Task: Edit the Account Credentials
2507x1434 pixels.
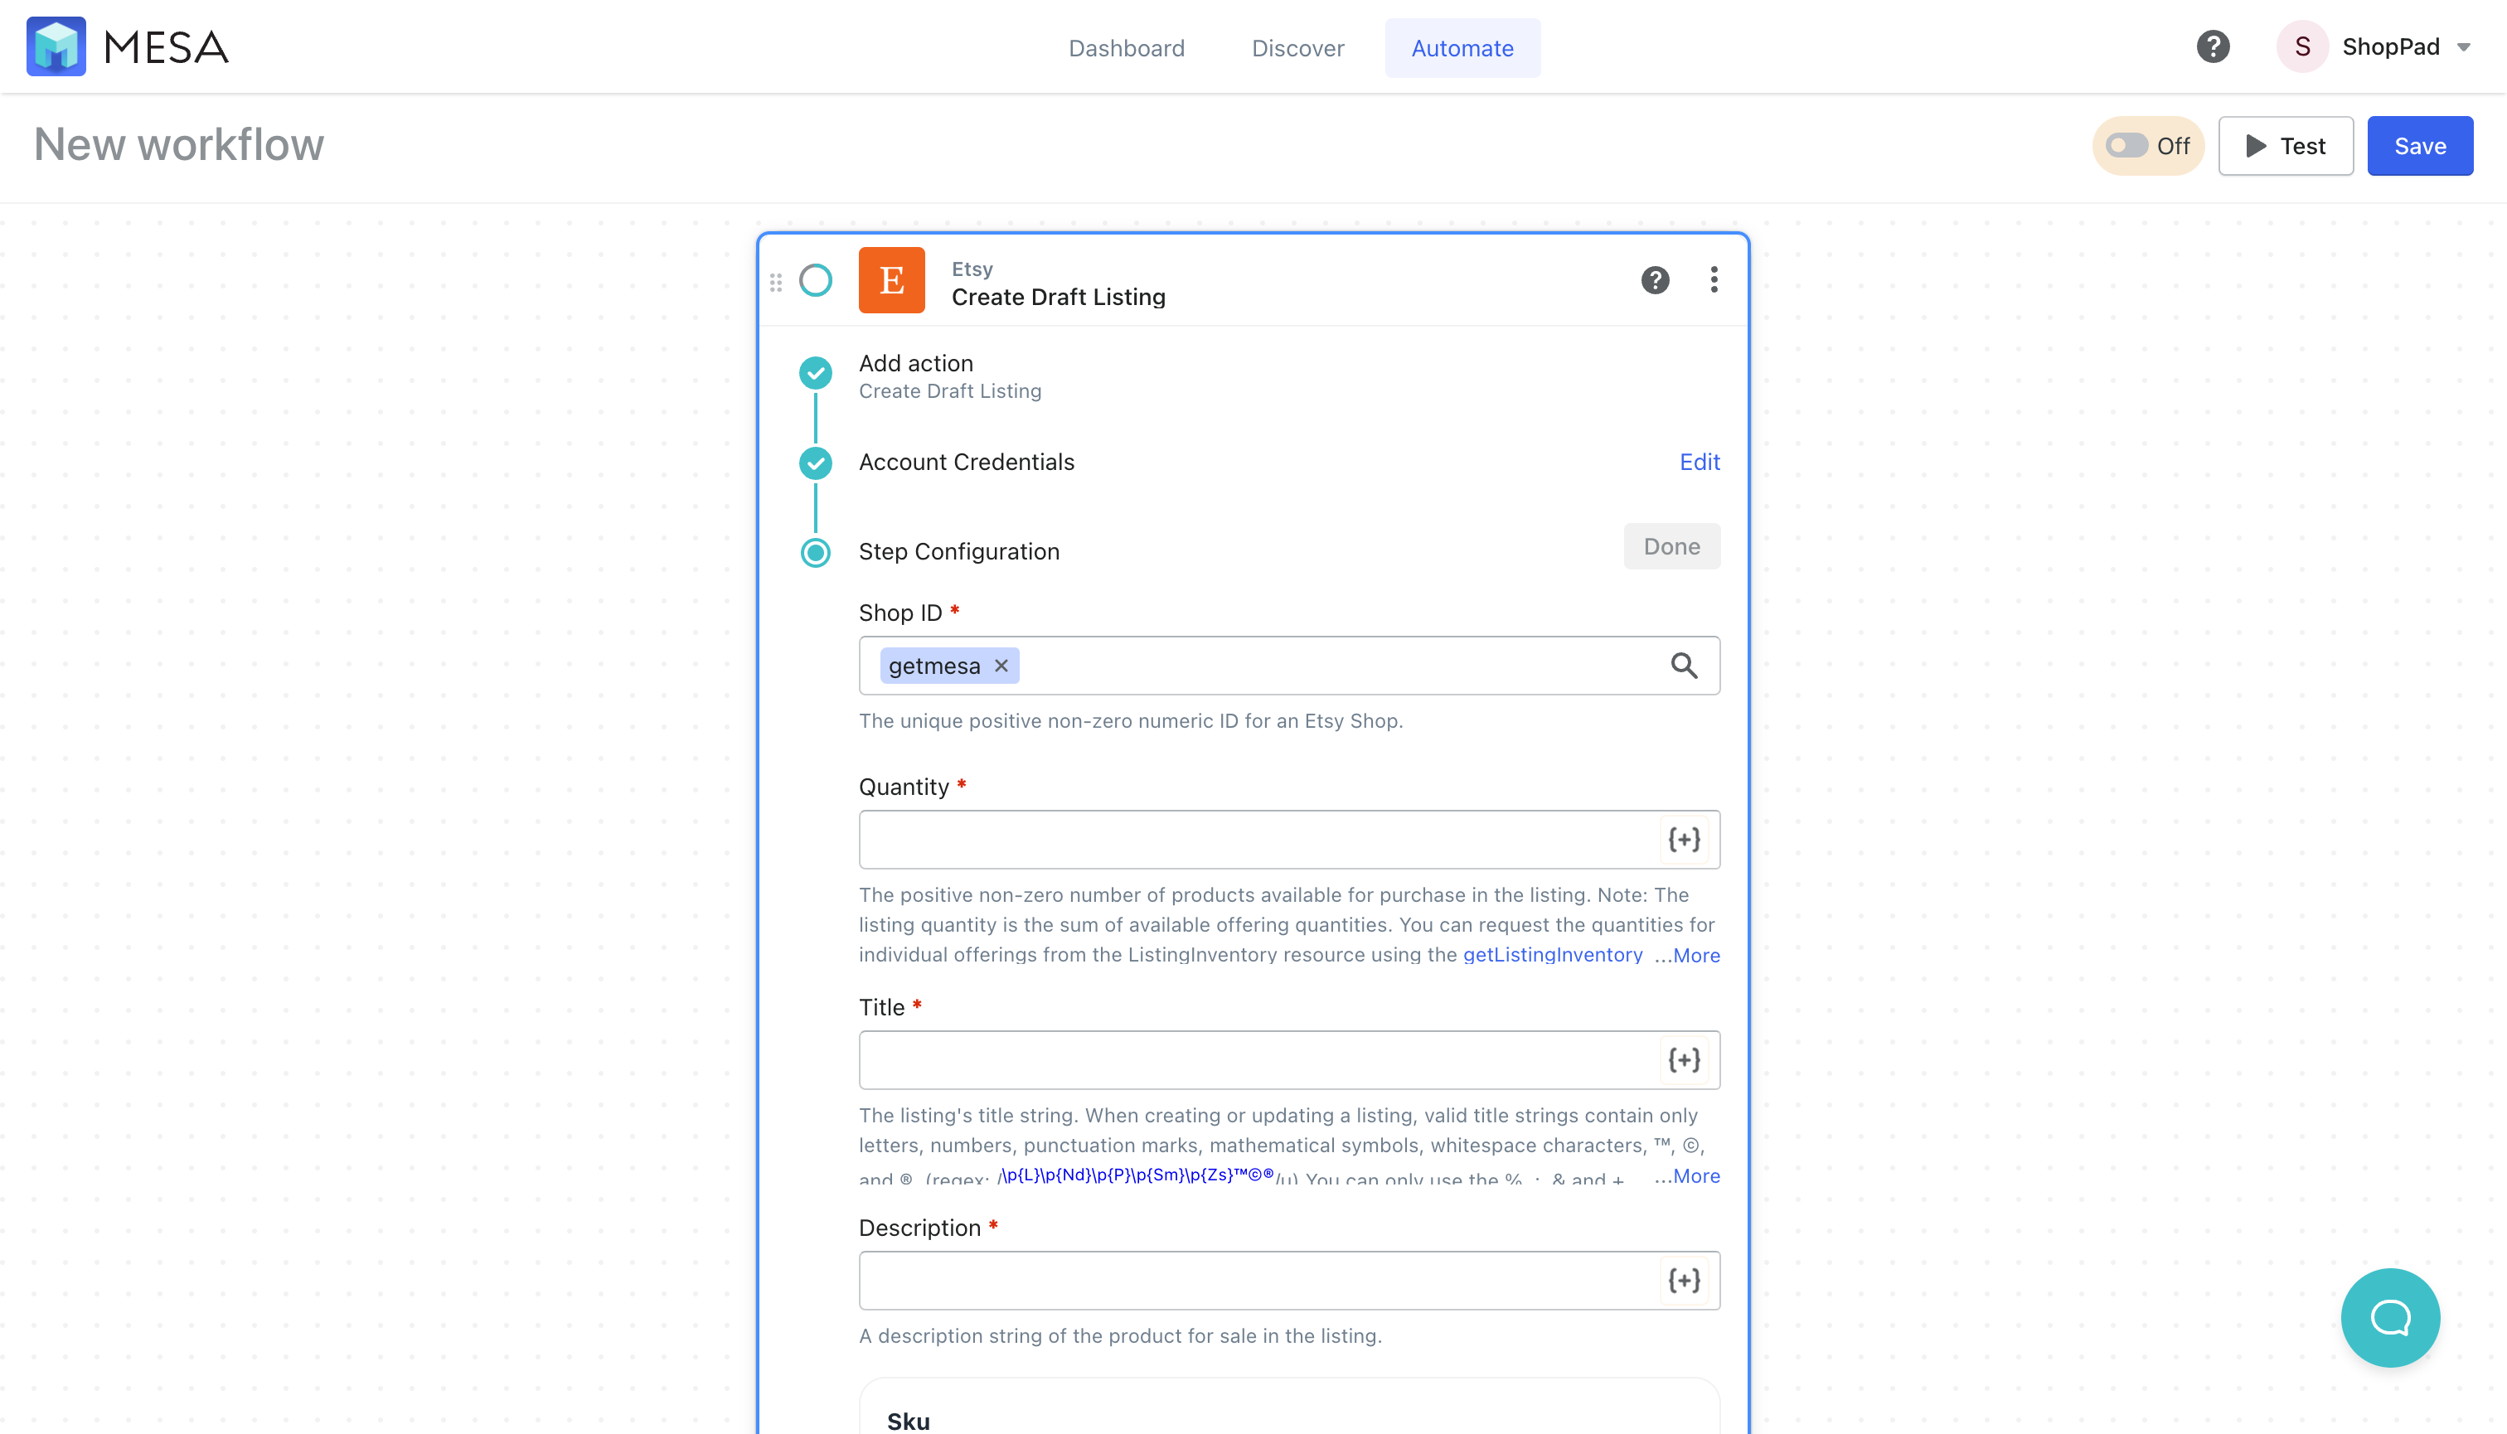Action: [1700, 462]
